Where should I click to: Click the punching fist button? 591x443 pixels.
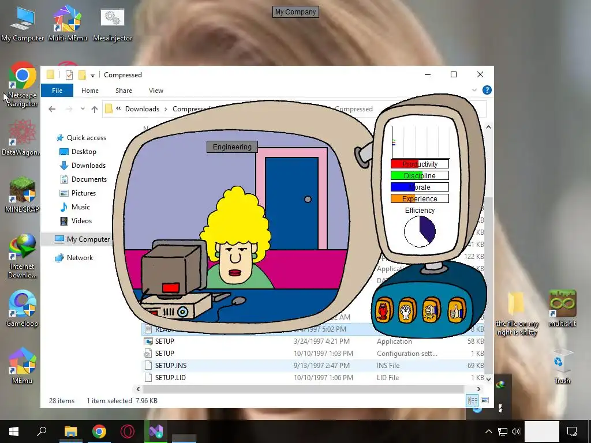[x=431, y=311]
